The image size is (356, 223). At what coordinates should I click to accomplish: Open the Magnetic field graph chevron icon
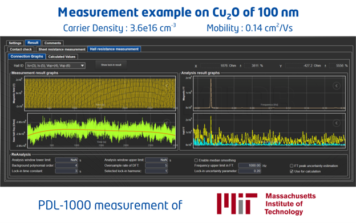pyautogui.click(x=167, y=85)
